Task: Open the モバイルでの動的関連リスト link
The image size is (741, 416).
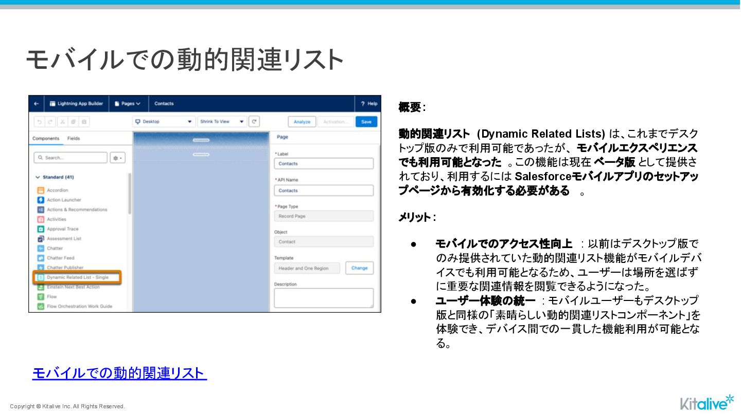Action: (x=119, y=373)
